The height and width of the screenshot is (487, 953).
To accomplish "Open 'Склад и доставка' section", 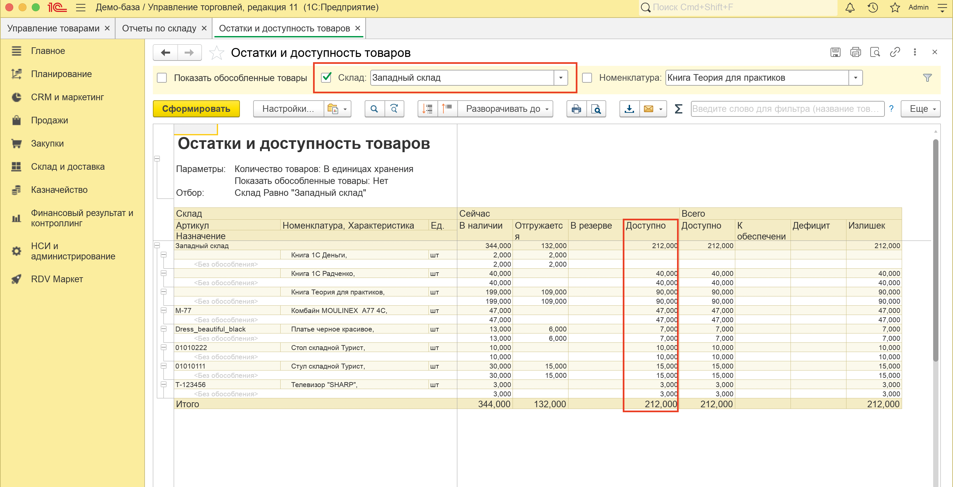I will pos(68,166).
